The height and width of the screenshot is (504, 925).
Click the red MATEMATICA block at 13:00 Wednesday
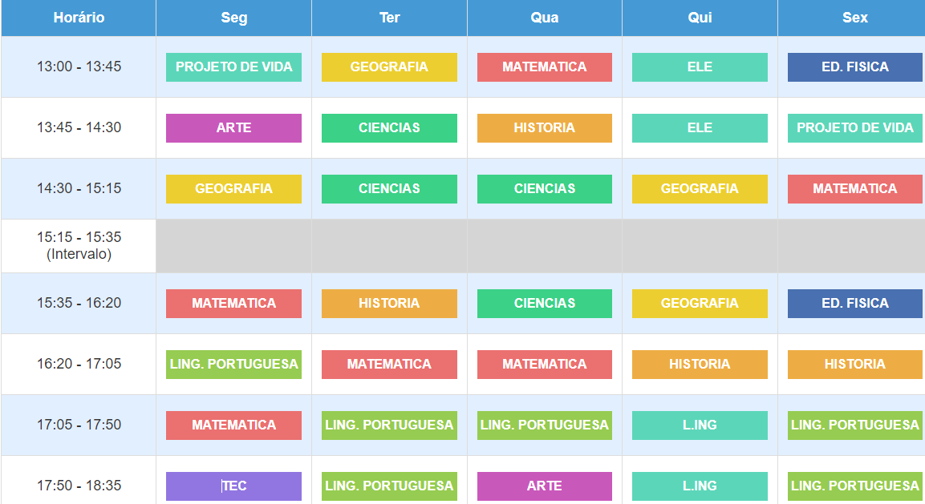(x=545, y=67)
